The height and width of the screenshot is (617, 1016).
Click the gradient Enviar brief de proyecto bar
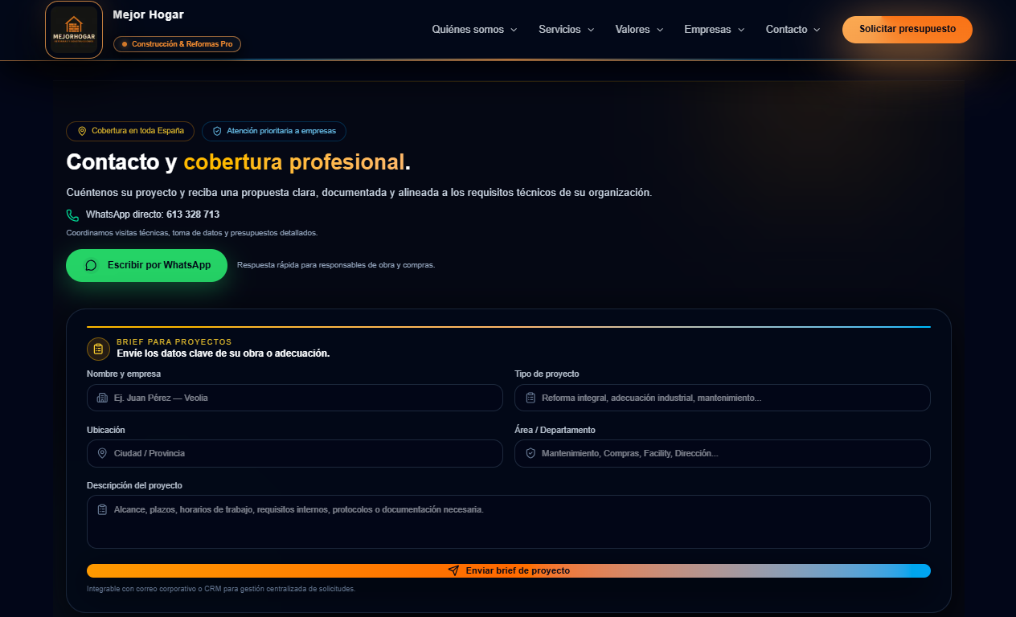(x=508, y=570)
